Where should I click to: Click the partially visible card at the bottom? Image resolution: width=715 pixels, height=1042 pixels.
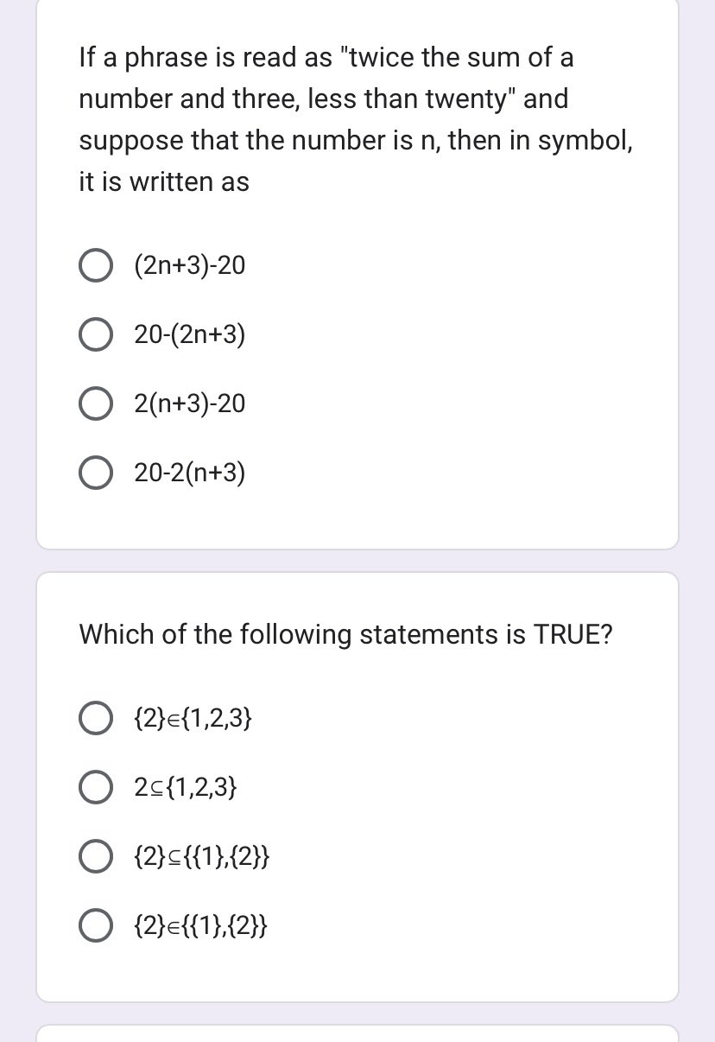tap(357, 1033)
